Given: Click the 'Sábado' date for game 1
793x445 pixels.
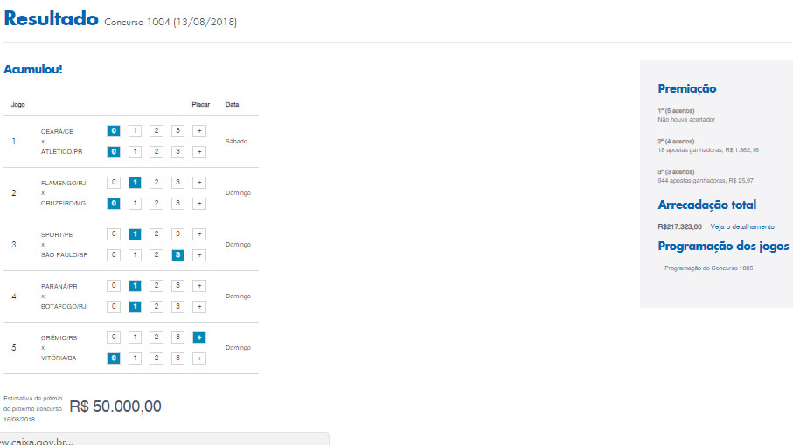Looking at the screenshot, I should pyautogui.click(x=236, y=141).
